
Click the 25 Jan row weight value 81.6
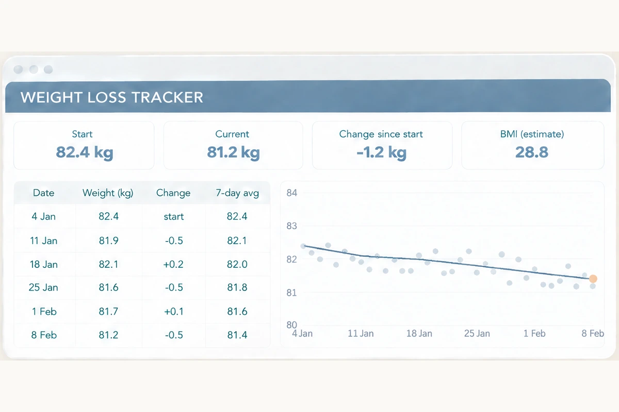point(108,287)
